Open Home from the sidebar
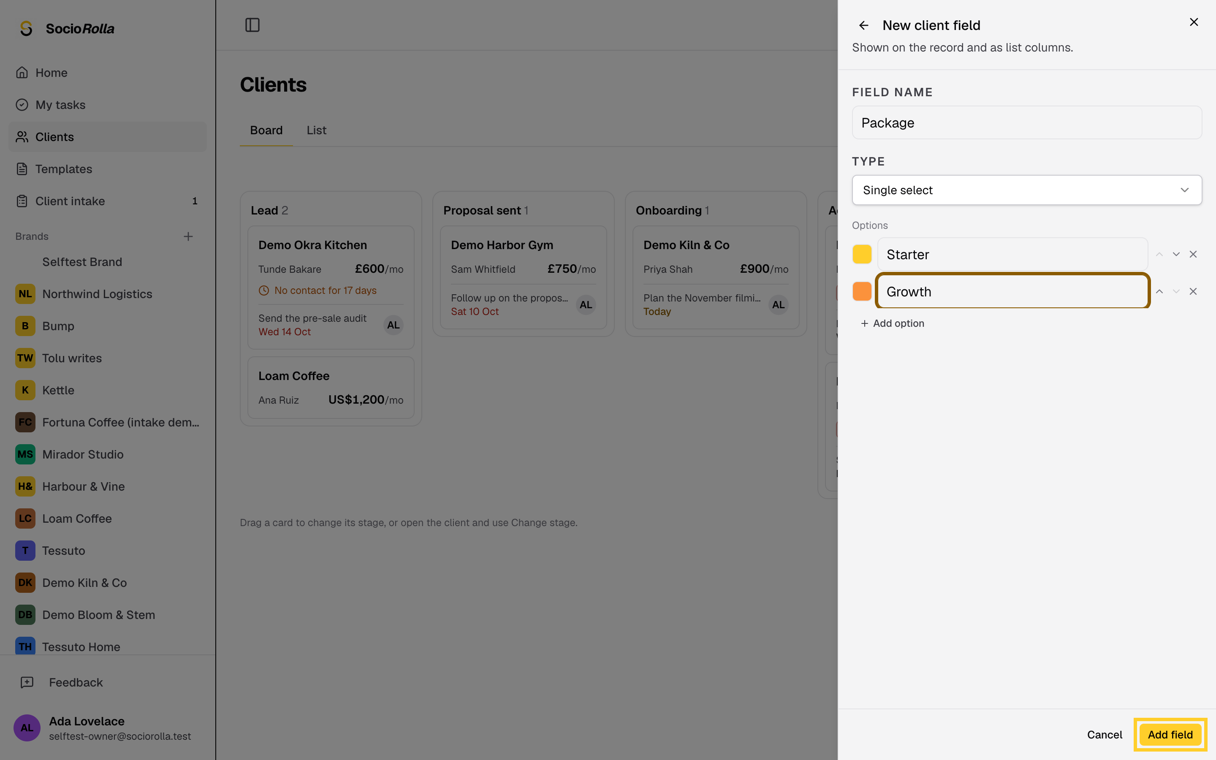 (x=108, y=73)
